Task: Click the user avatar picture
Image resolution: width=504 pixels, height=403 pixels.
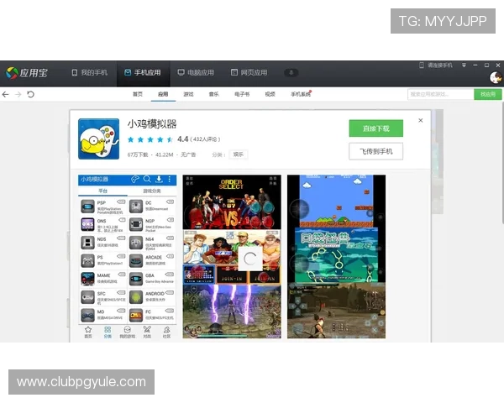Action: tap(496, 77)
